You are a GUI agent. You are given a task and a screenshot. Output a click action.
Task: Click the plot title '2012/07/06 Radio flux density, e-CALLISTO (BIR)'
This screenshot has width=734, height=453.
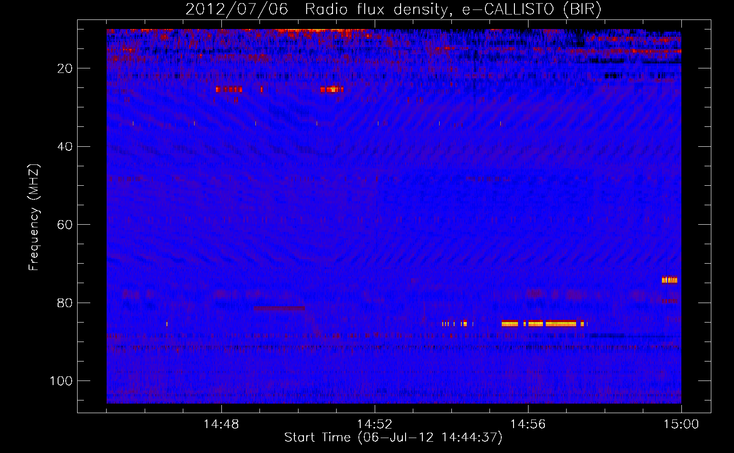coord(393,10)
